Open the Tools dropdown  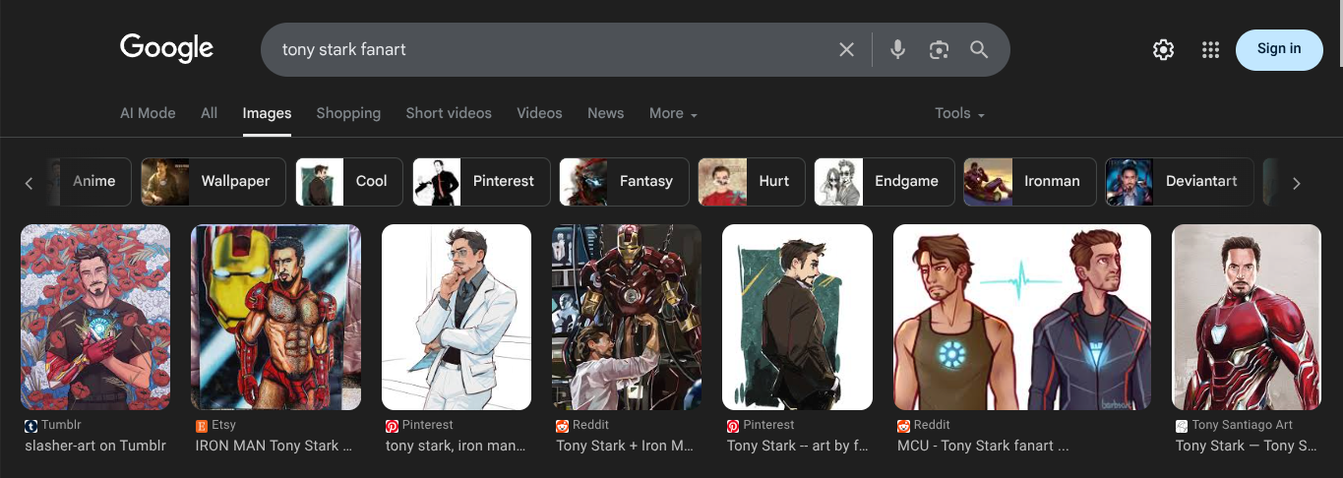pos(959,113)
